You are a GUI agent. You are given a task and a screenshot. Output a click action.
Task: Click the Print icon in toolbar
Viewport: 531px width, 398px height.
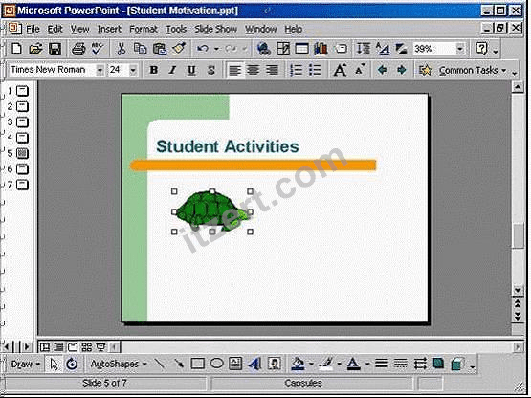coord(78,49)
